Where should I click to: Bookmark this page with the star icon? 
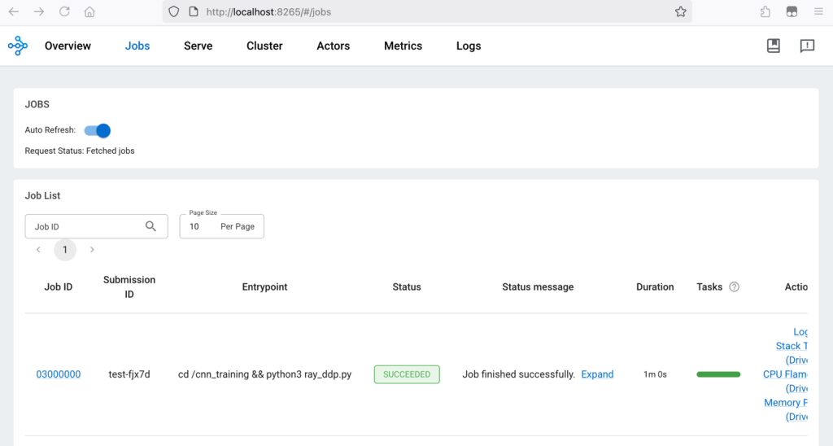pyautogui.click(x=680, y=12)
